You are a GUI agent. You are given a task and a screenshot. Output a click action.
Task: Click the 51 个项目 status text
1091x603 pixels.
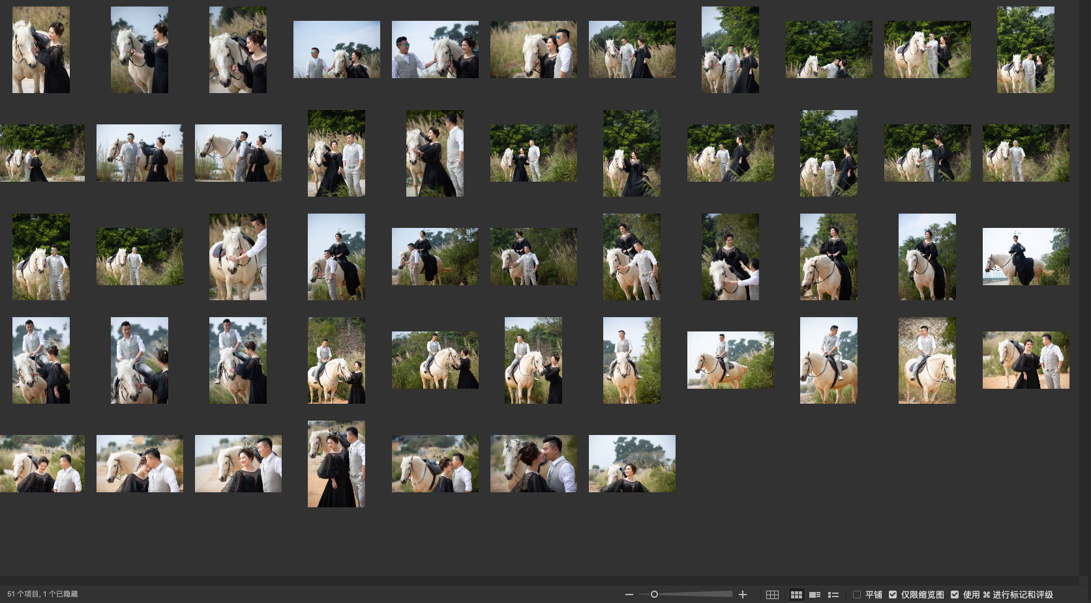42,594
